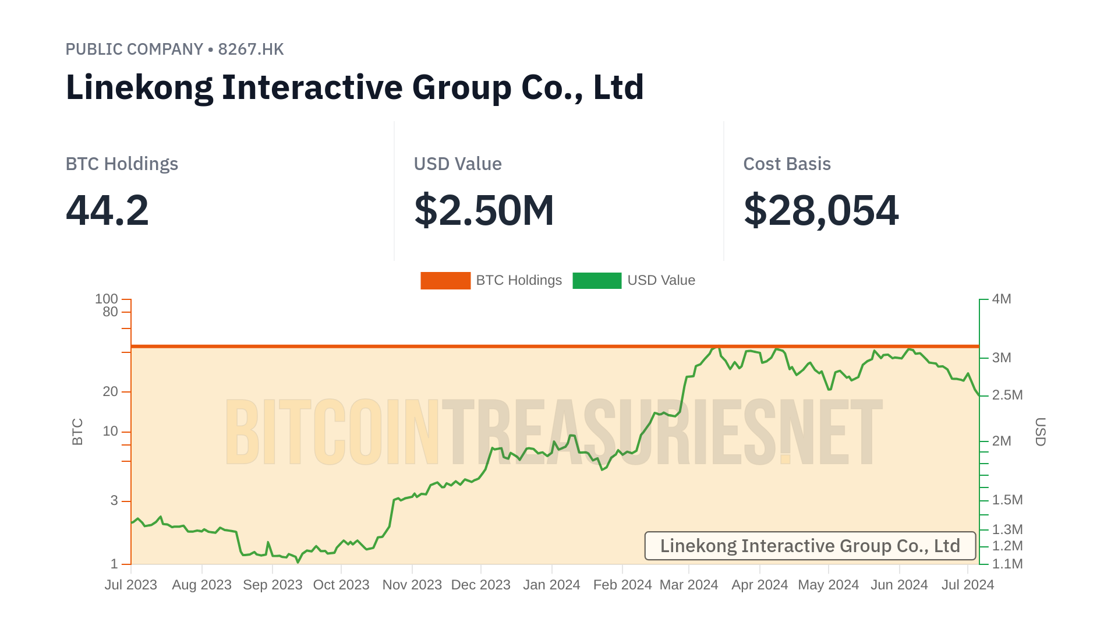This screenshot has width=1118, height=629.
Task: Click the PUBLIC COMPANY 8267.HK ticker text
Action: tap(174, 50)
